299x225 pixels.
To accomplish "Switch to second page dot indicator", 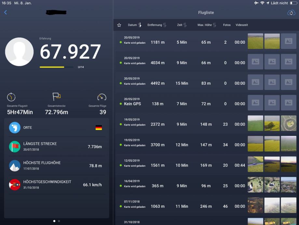I will coord(59,221).
